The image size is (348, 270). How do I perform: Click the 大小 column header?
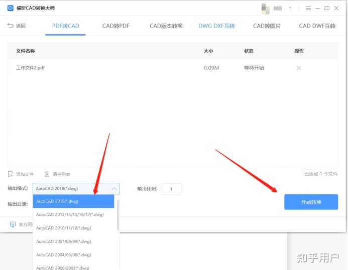point(208,51)
